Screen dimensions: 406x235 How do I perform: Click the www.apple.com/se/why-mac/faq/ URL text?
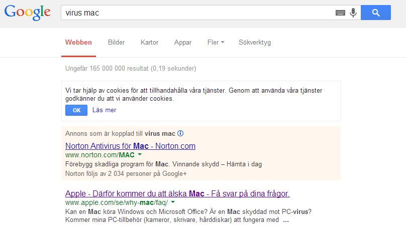click(x=117, y=202)
